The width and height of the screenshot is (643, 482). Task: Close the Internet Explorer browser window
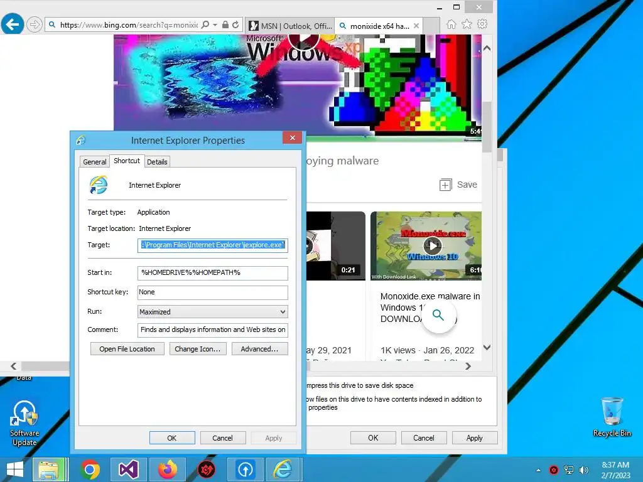coord(479,7)
